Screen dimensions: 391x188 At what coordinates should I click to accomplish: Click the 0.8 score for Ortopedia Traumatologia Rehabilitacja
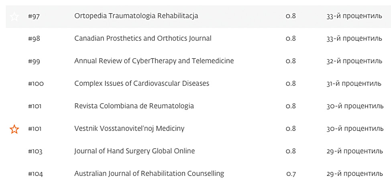pyautogui.click(x=291, y=16)
